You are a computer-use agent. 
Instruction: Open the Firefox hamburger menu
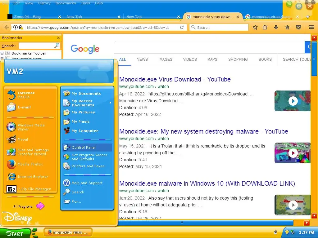tap(311, 27)
